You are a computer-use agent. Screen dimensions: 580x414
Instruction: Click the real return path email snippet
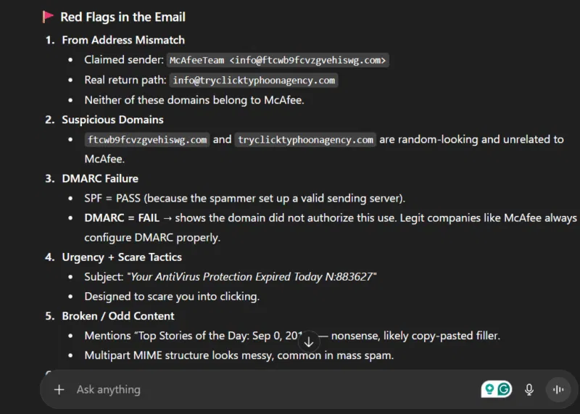point(254,80)
